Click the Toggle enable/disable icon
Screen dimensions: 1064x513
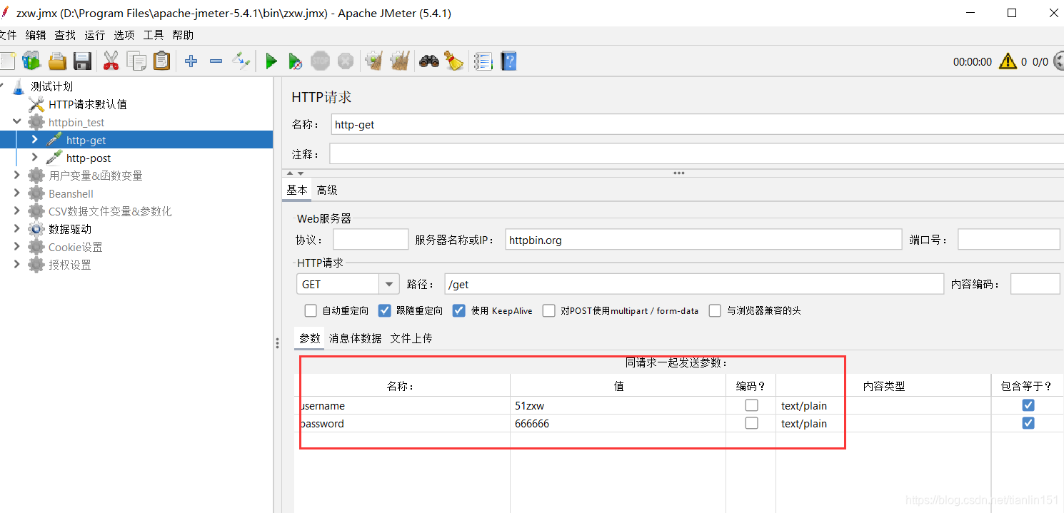[x=241, y=61]
